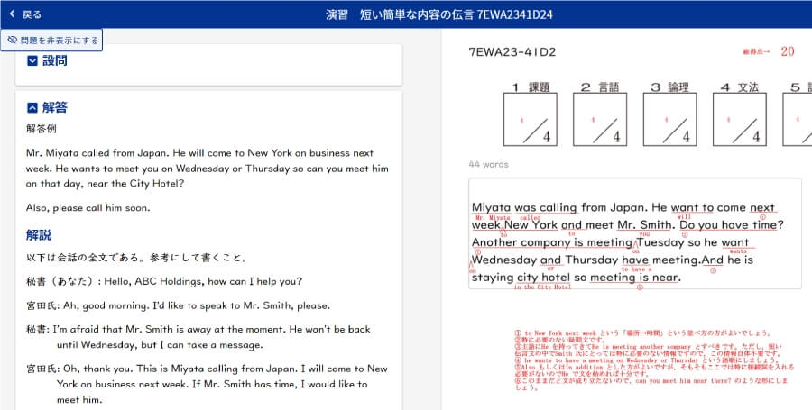Click the 44 words count text
The width and height of the screenshot is (812, 410).
(488, 164)
